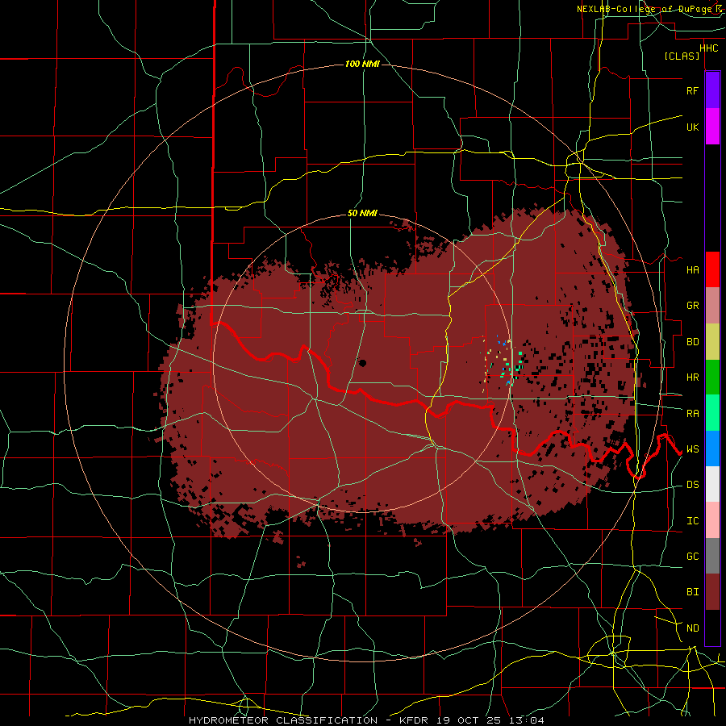Click the RF purple legend swatch
The height and width of the screenshot is (726, 726).
[x=712, y=90]
